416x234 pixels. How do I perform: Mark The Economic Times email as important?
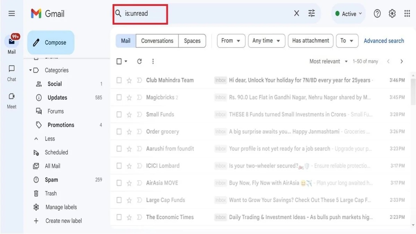click(x=139, y=217)
